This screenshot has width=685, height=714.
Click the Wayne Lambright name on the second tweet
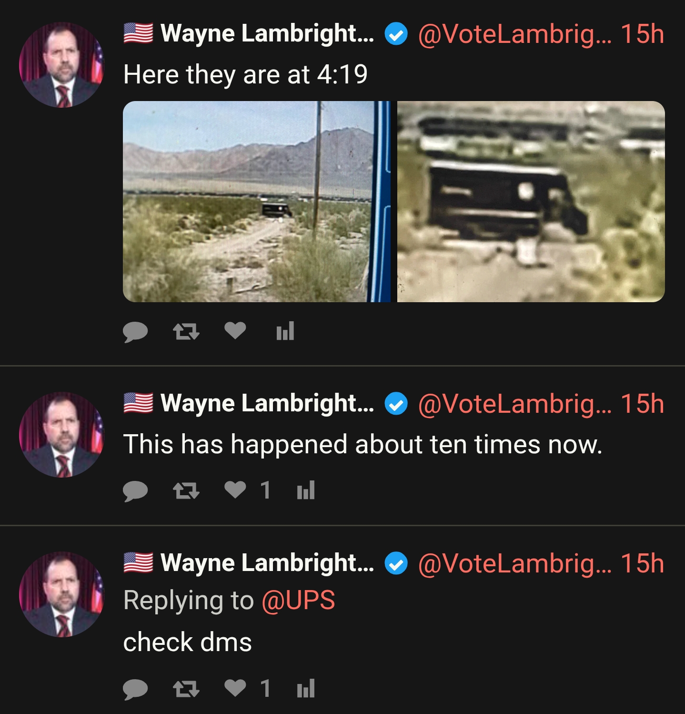pyautogui.click(x=267, y=403)
